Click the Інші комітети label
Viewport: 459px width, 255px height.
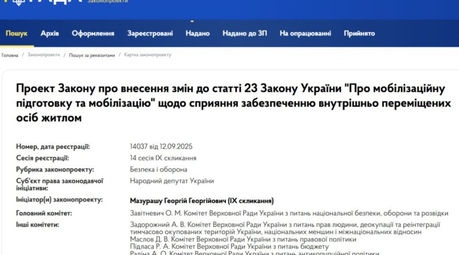(37, 225)
